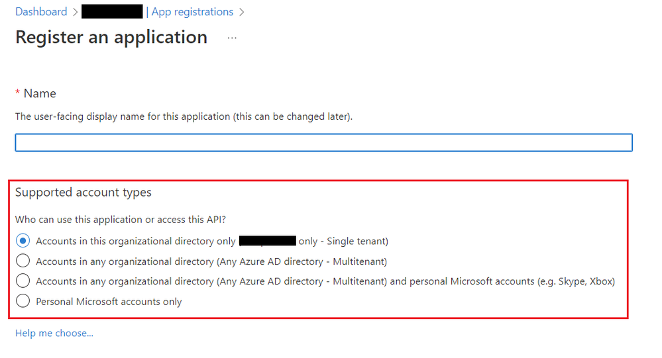This screenshot has height=358, width=662.
Task: Open the Help me choose link
Action: 54,333
